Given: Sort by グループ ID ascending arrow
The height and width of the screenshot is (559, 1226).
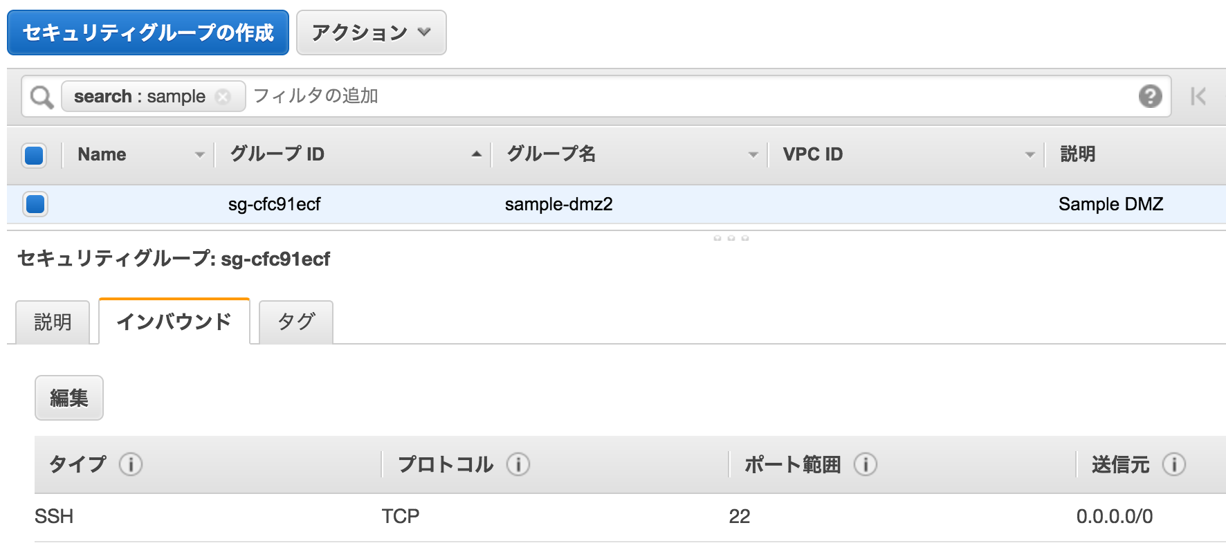Looking at the screenshot, I should pos(476,154).
